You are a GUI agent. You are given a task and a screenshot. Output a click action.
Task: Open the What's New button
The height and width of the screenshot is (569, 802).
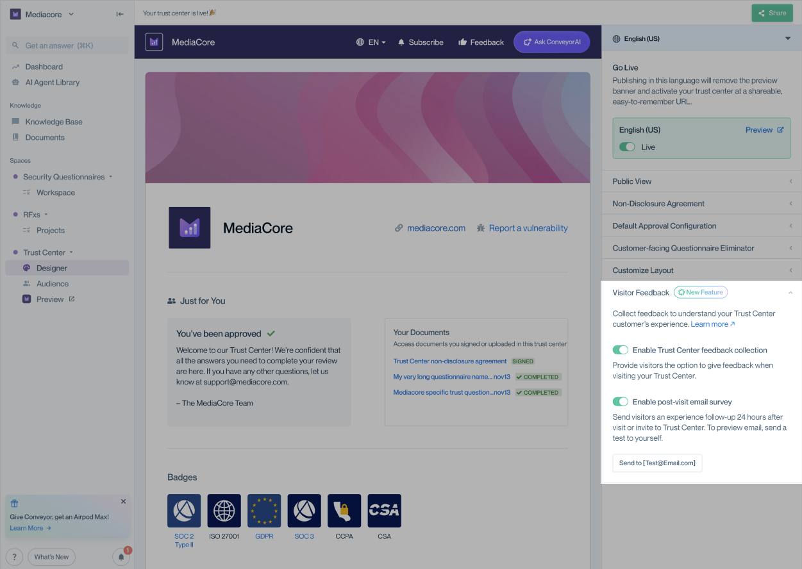[x=51, y=557]
